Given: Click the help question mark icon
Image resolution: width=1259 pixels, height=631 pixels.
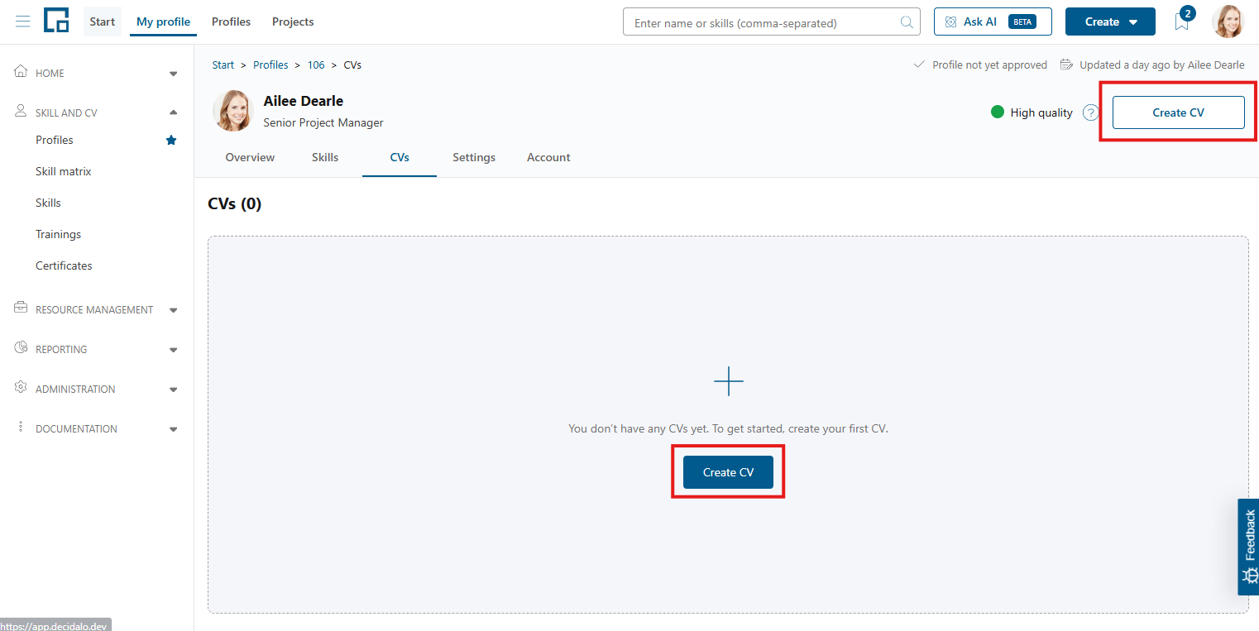Looking at the screenshot, I should coord(1090,112).
